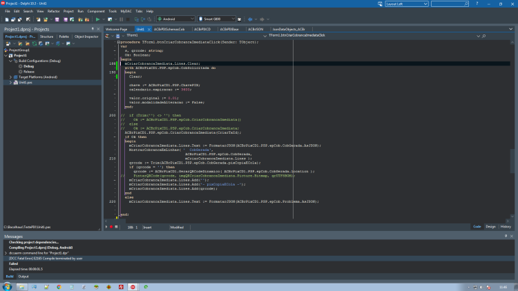This screenshot has width=518, height=291.
Task: Collapse the Project1 tree node
Action: (6, 55)
